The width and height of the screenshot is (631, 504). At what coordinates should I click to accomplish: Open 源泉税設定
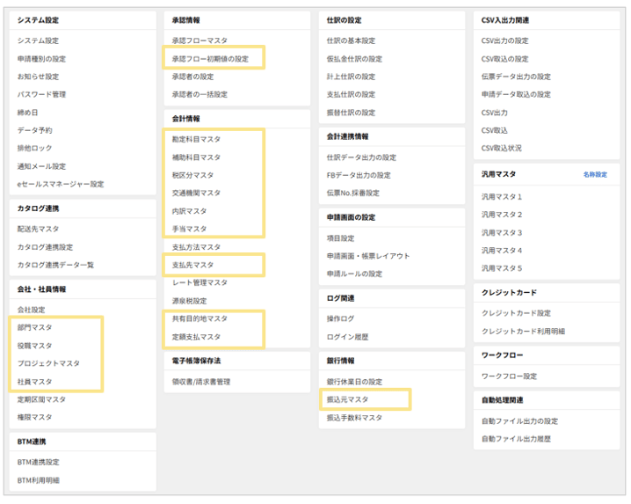coord(189,301)
